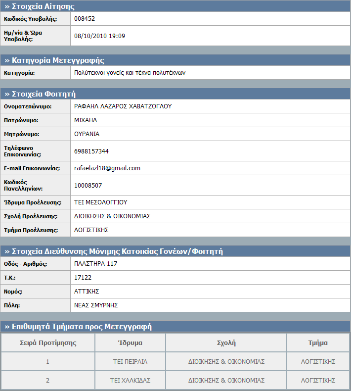Click the Ίδρυμα column header
This screenshot has height=391, width=351.
pyautogui.click(x=131, y=343)
